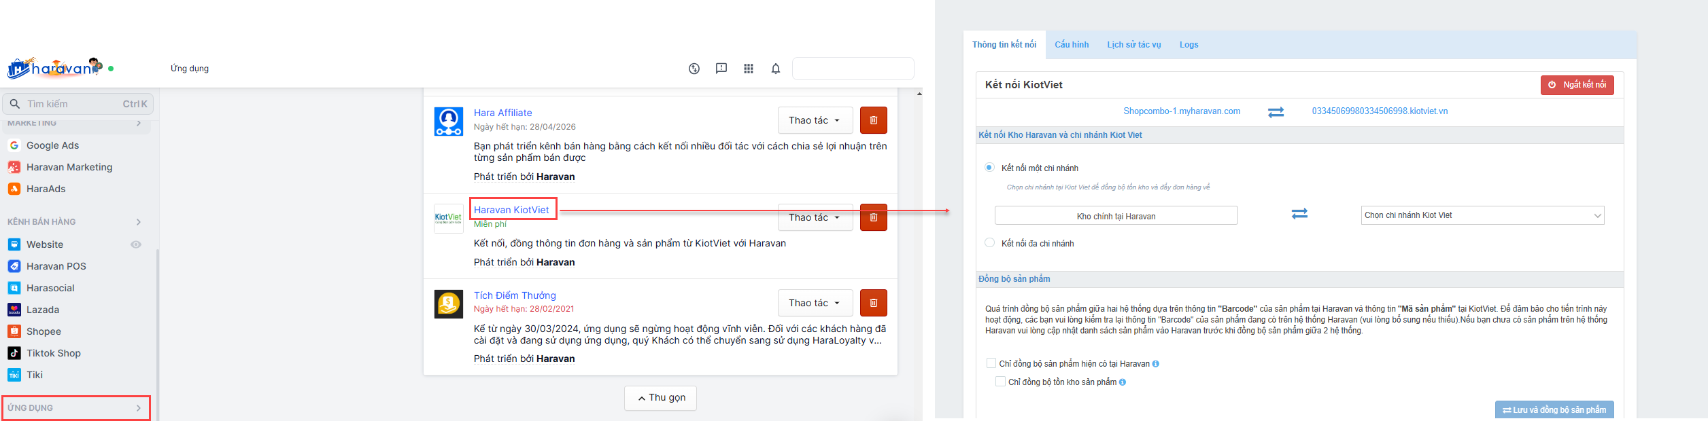Image resolution: width=1708 pixels, height=421 pixels.
Task: Open the Tích Điểm Thưởng app link
Action: (515, 295)
